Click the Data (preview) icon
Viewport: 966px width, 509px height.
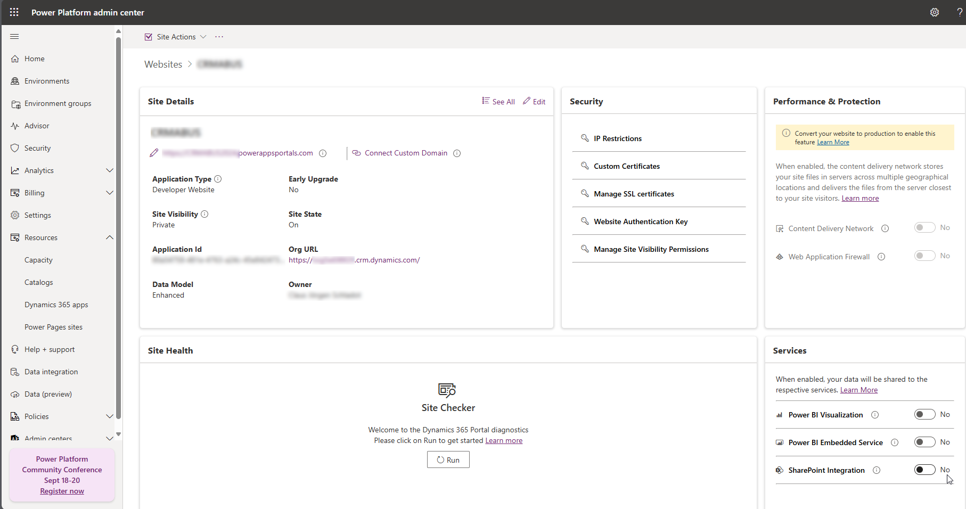pos(15,395)
